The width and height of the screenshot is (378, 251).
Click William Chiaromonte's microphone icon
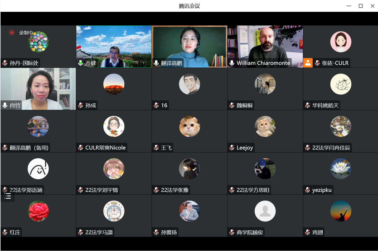click(x=232, y=63)
